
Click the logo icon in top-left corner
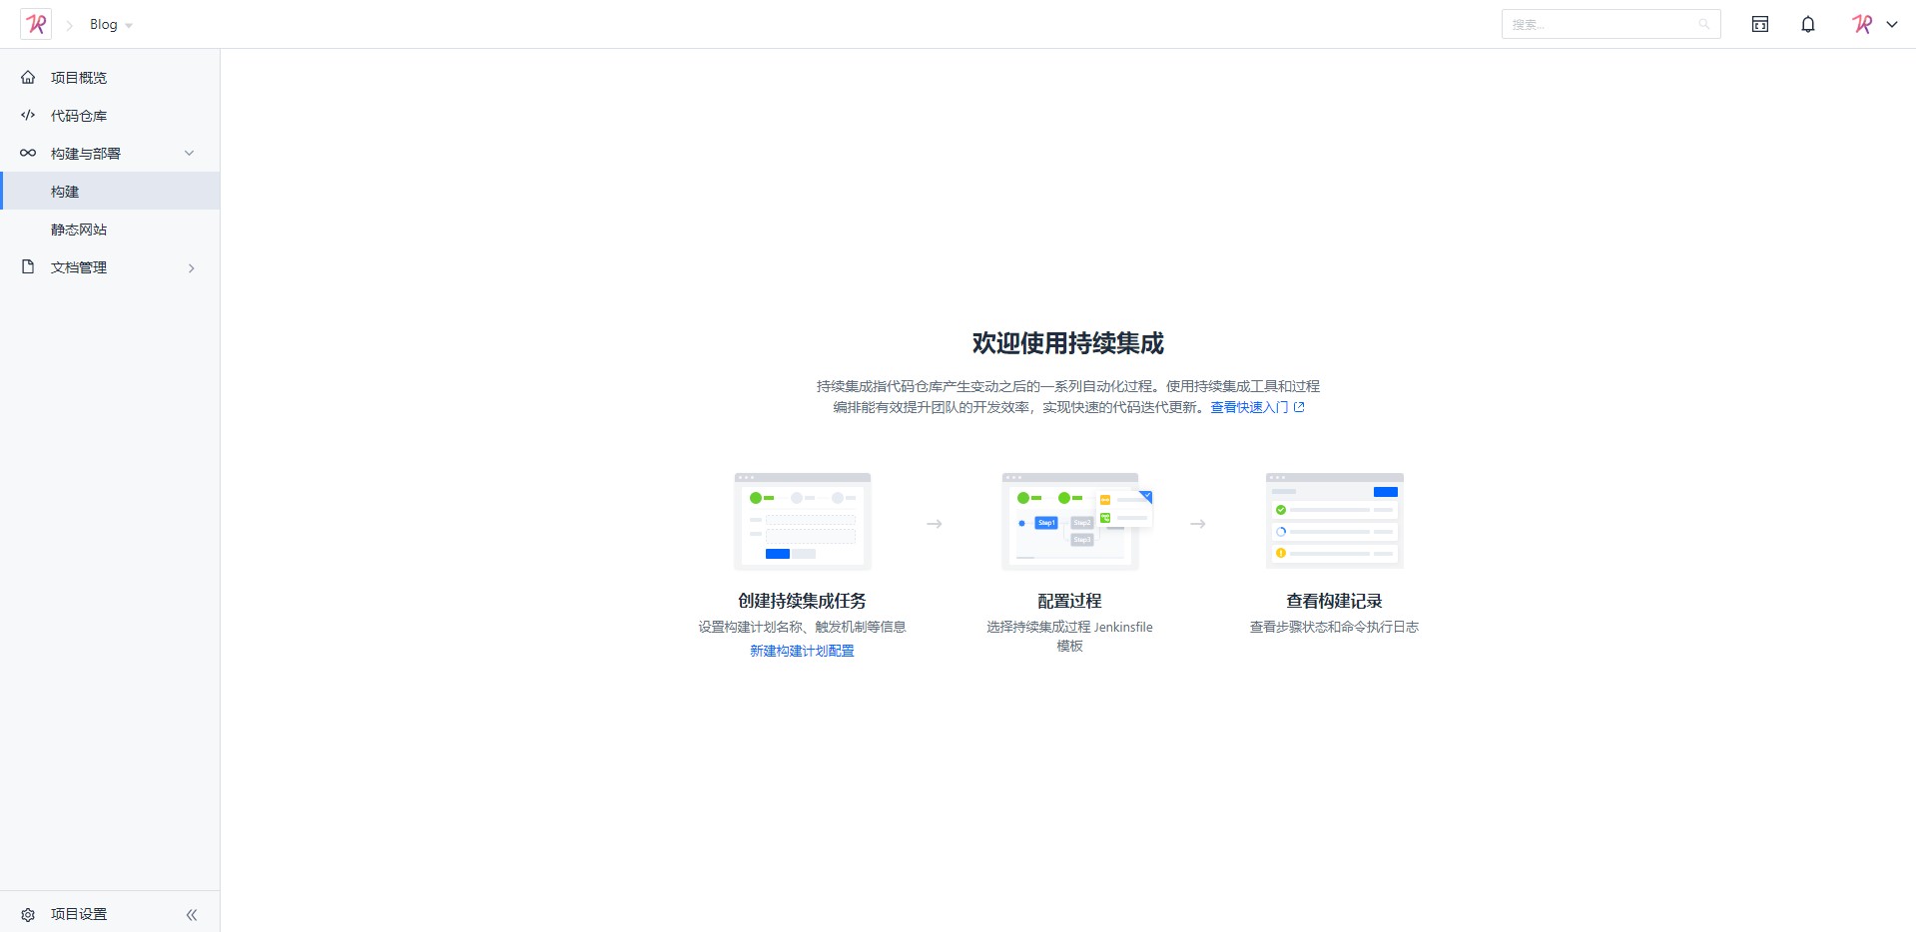36,24
